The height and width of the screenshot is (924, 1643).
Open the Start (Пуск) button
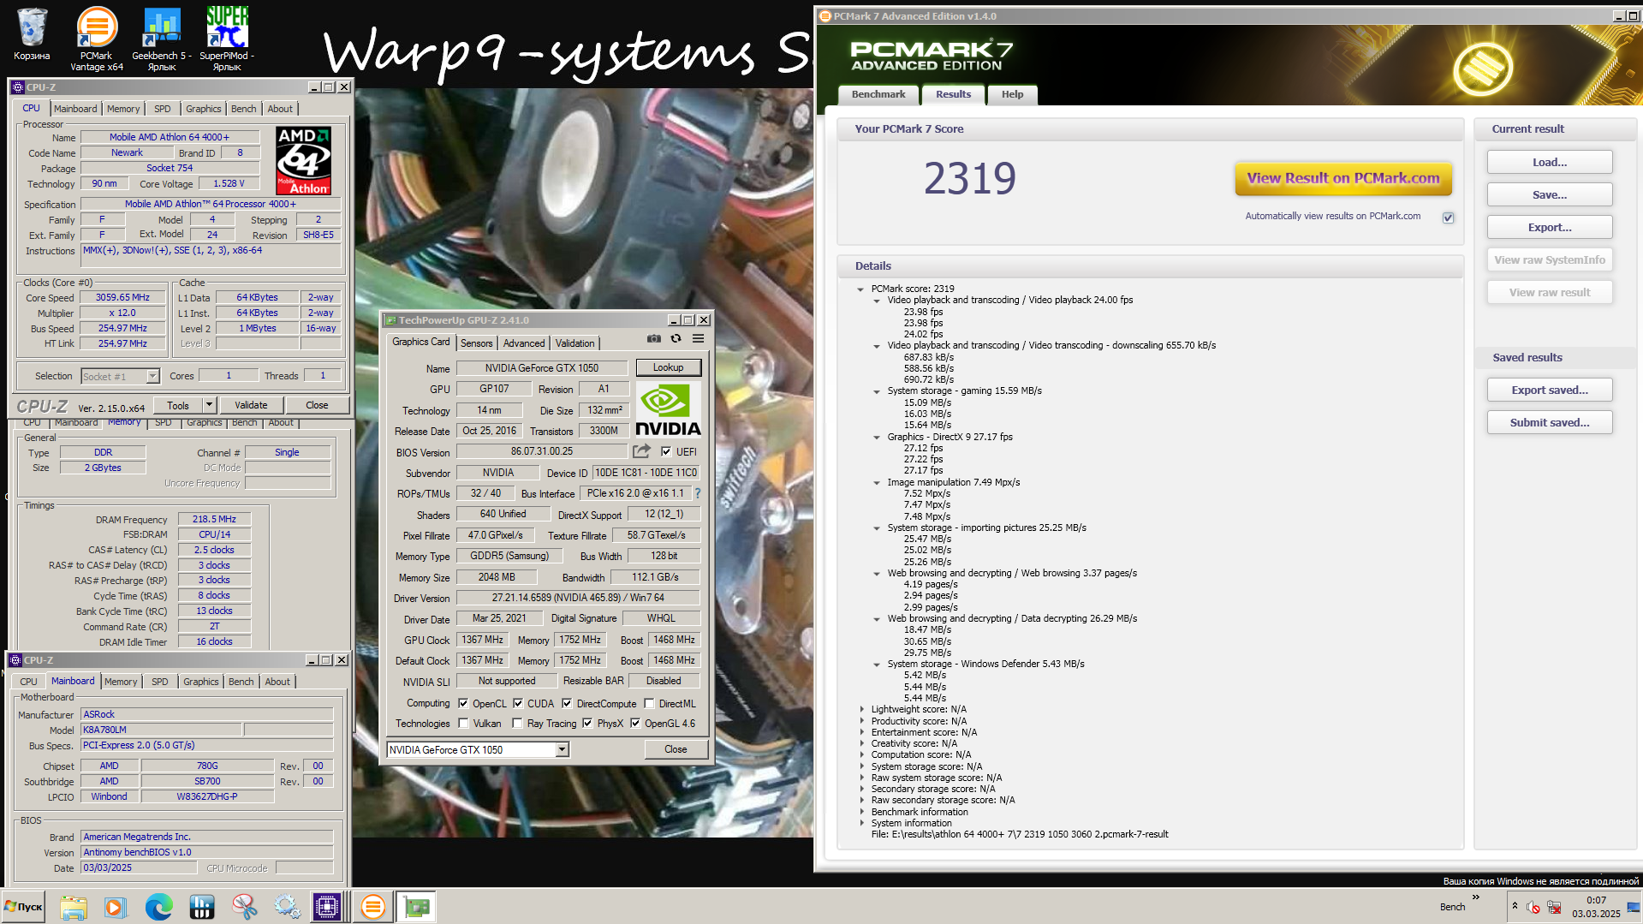pos(23,907)
